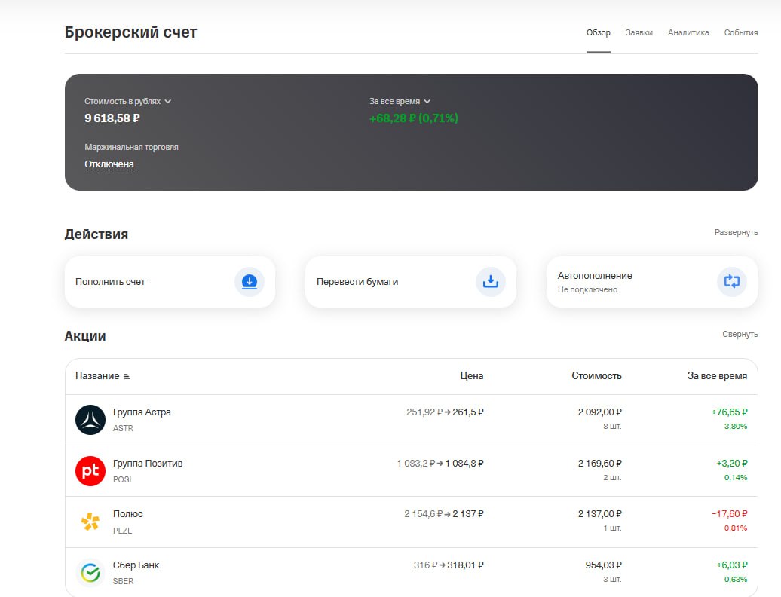Click the transfer securities tray icon
This screenshot has width=781, height=597.
[491, 282]
